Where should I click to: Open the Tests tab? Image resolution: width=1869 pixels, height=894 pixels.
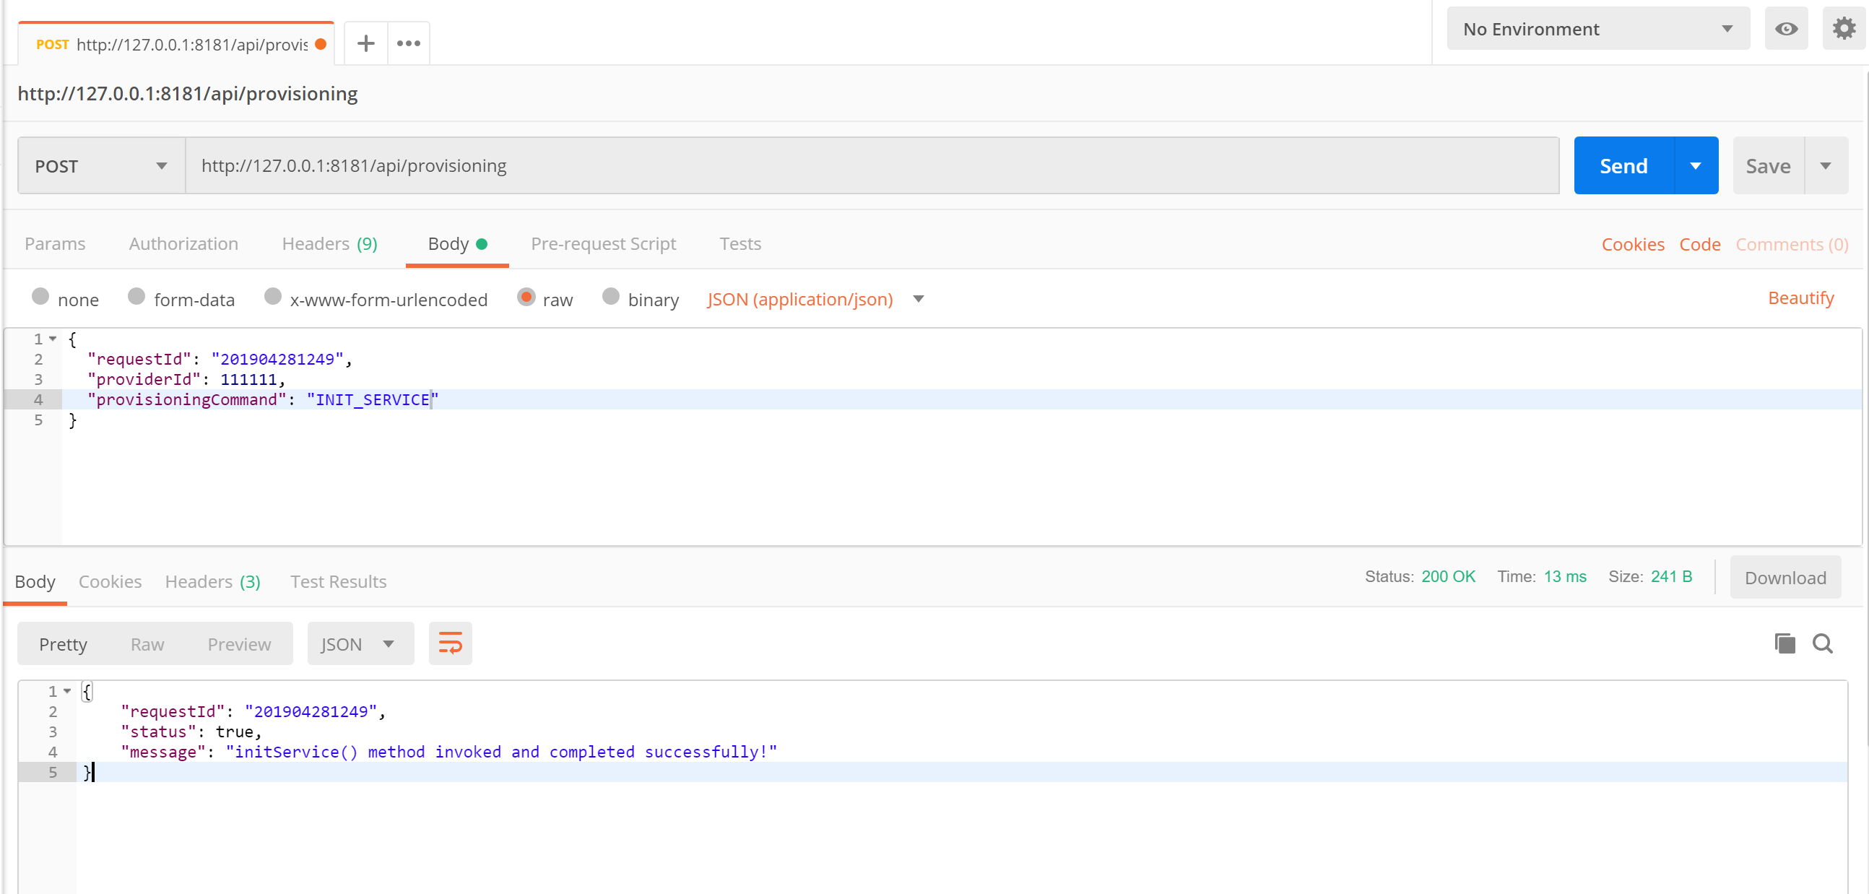740,244
